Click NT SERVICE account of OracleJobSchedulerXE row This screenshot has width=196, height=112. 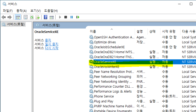coord(189,47)
